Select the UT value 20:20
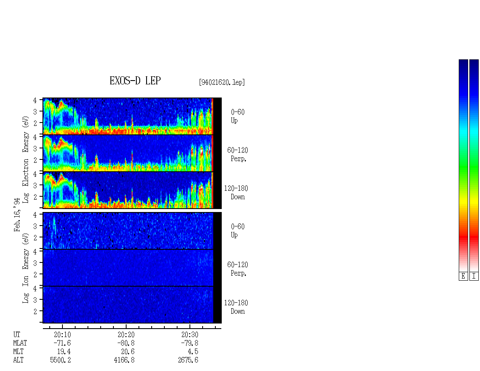The width and height of the screenshot is (480, 371). tap(126, 335)
